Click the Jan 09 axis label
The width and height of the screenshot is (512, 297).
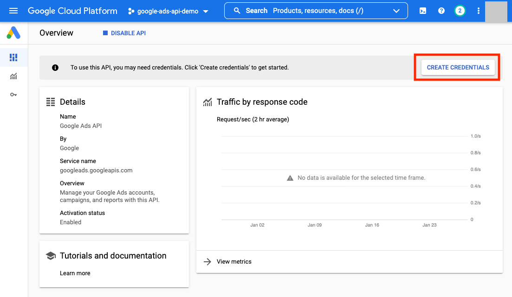(x=314, y=225)
